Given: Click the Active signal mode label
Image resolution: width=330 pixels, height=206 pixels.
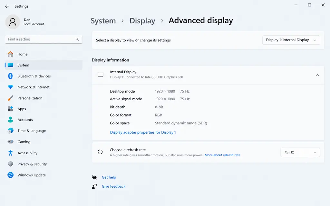Looking at the screenshot, I should coord(126,99).
